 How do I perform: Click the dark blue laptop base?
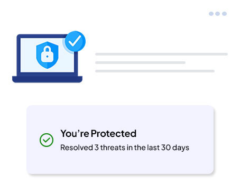coord(47,79)
